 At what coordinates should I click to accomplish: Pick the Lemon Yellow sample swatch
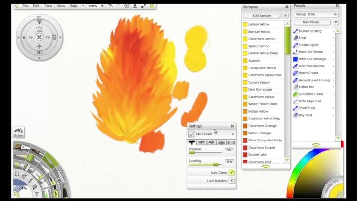(x=245, y=24)
